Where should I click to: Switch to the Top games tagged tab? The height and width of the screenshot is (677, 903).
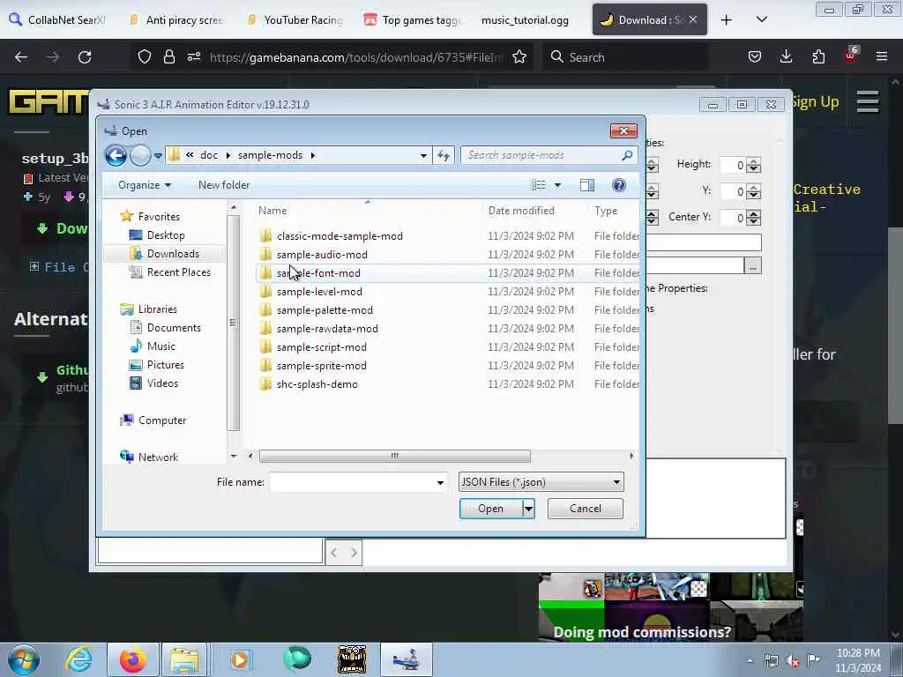pyautogui.click(x=413, y=20)
